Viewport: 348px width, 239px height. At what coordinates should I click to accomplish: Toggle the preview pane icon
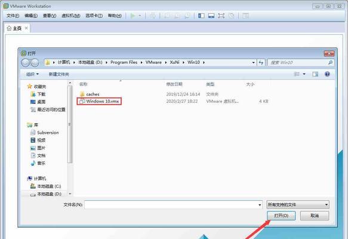[x=315, y=74]
